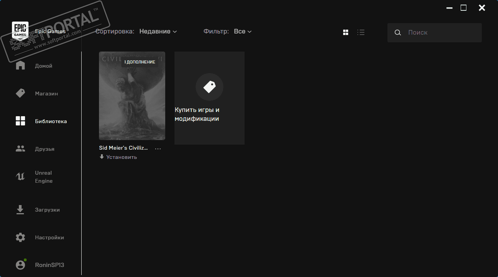Click Установить under Sid Meier's Civilization
Viewport: 498px width, 277px height.
click(118, 157)
